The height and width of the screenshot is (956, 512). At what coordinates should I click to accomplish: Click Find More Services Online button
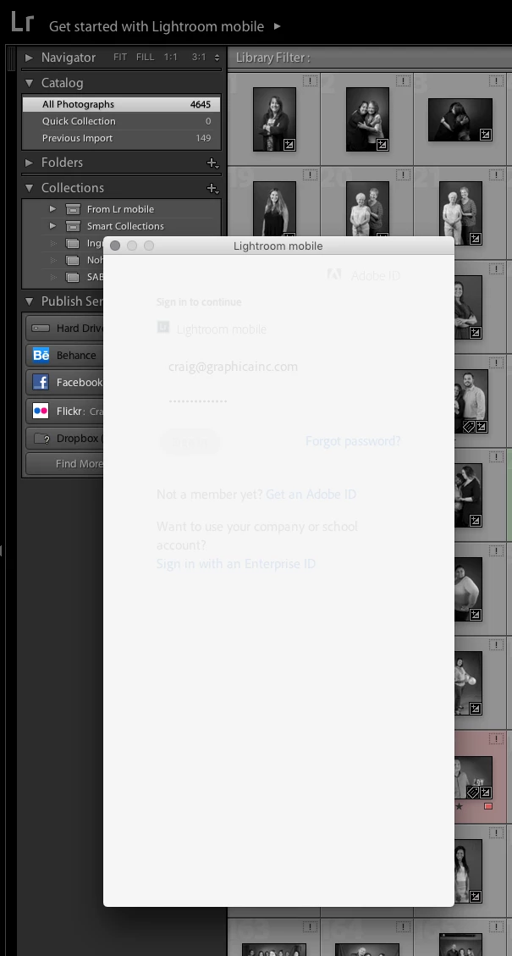[64, 464]
